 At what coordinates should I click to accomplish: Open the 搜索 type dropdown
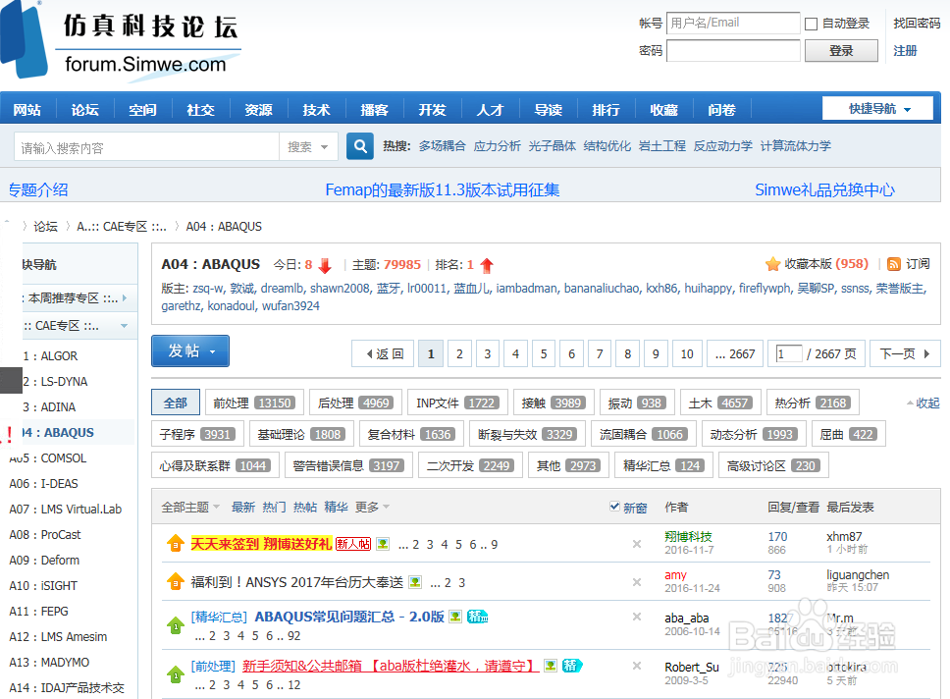[307, 146]
